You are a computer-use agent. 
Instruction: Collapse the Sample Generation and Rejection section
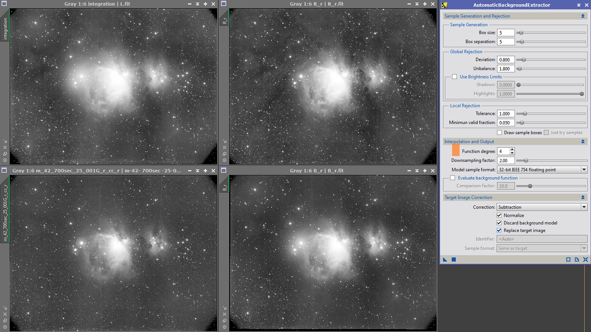(583, 16)
